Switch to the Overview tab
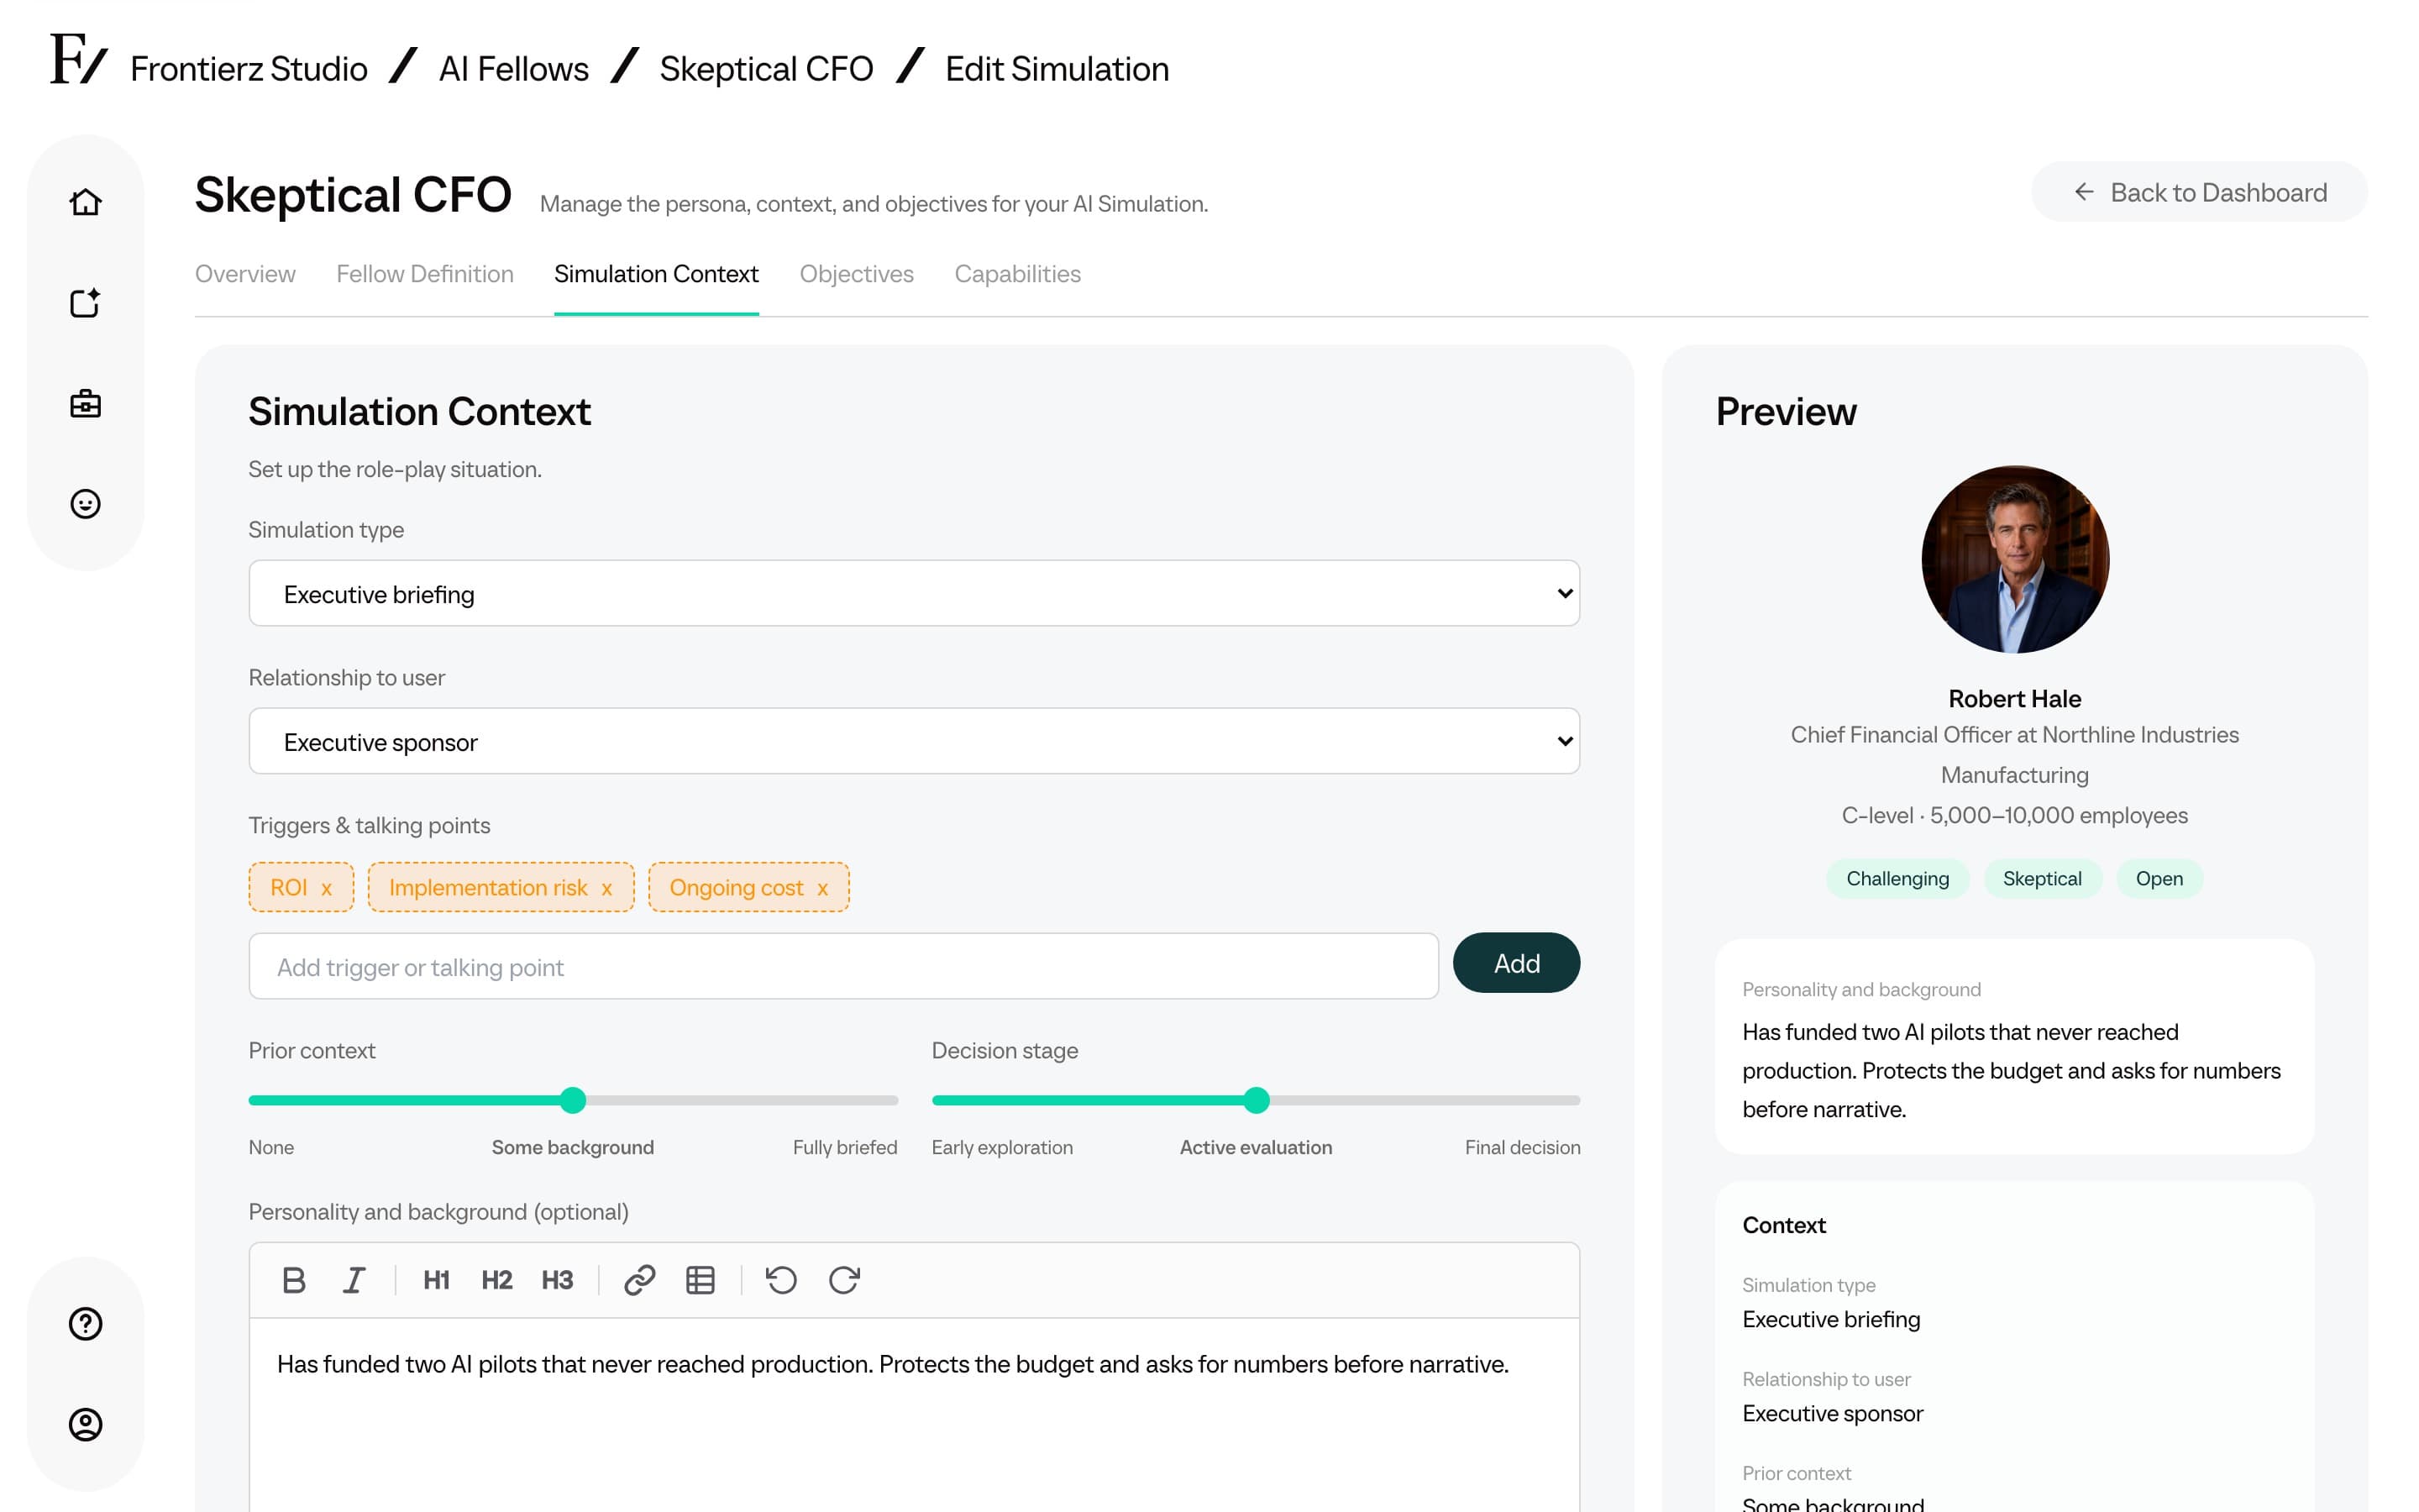This screenshot has height=1512, width=2419. 245,274
